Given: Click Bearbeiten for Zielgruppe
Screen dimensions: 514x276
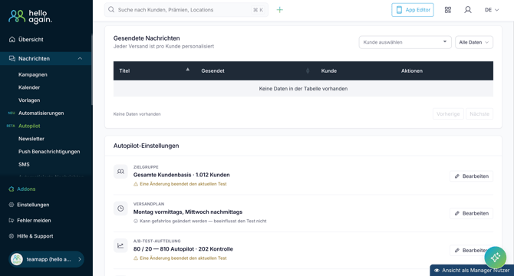Looking at the screenshot, I should click(471, 176).
